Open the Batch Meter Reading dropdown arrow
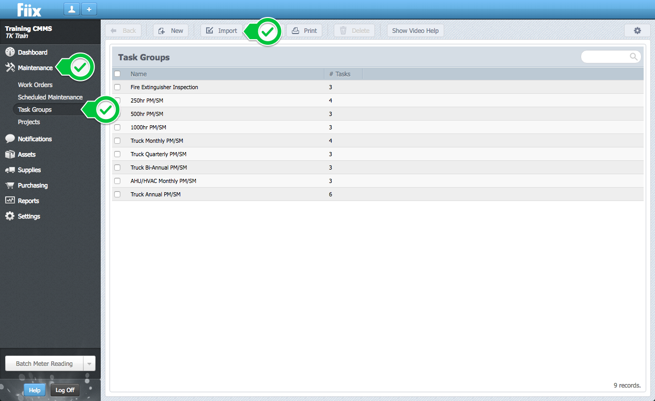Viewport: 655px width, 401px height. (x=89, y=363)
